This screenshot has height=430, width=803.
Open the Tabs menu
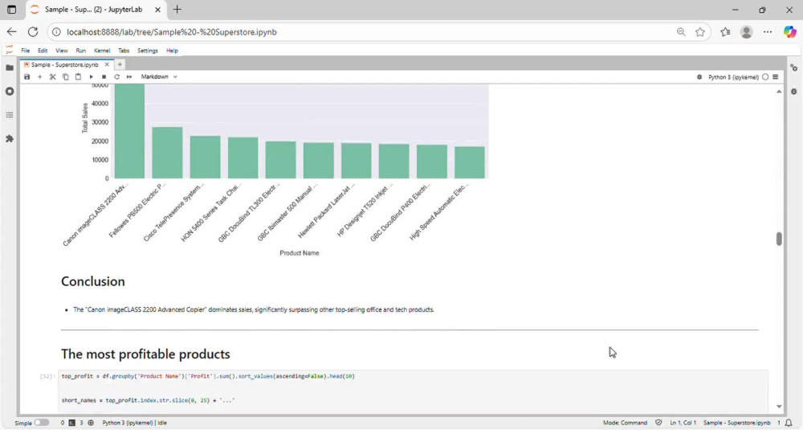[x=124, y=51]
